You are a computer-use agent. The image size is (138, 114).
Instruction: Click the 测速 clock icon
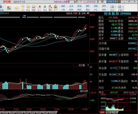(34, 8)
